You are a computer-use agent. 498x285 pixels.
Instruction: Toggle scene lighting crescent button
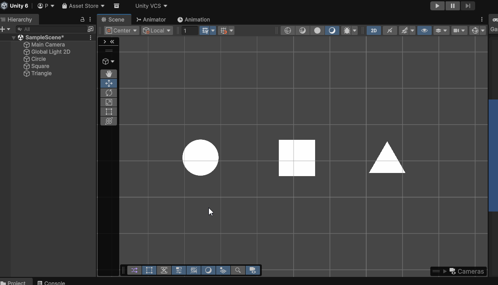[332, 30]
